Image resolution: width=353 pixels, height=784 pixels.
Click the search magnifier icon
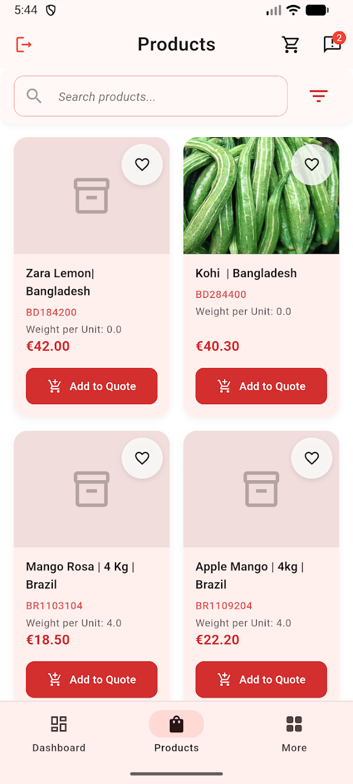pos(34,96)
